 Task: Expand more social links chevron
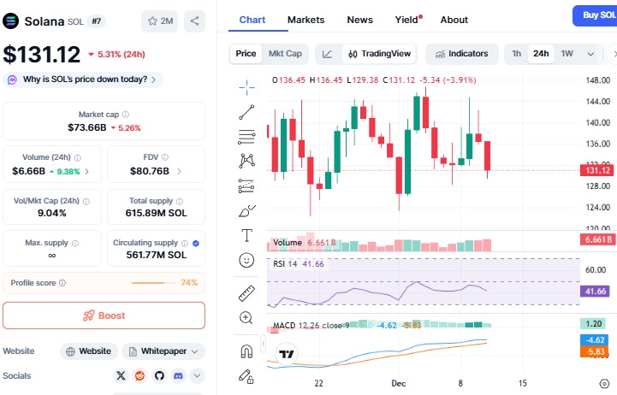[x=198, y=375]
